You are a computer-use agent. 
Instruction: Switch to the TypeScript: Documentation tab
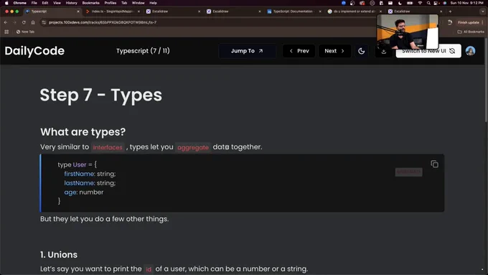click(x=293, y=11)
